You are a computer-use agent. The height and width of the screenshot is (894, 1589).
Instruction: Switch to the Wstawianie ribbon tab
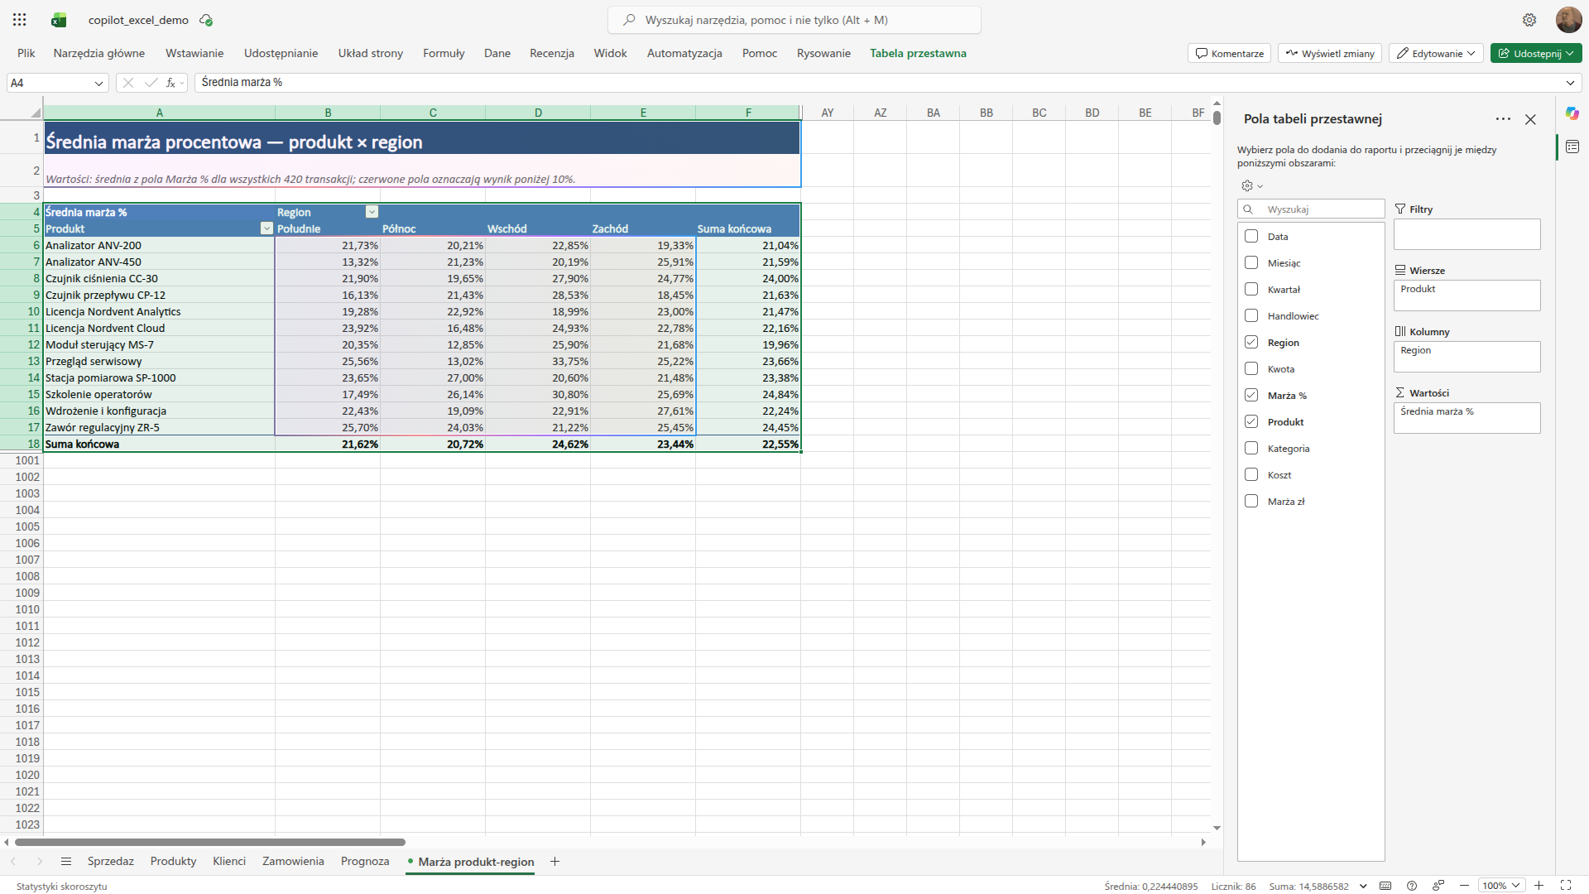pos(194,53)
